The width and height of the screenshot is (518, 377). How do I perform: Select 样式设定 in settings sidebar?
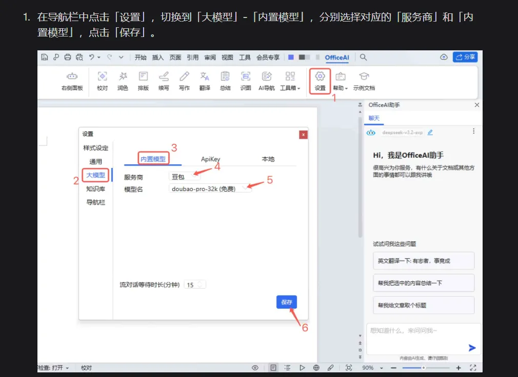pyautogui.click(x=95, y=148)
